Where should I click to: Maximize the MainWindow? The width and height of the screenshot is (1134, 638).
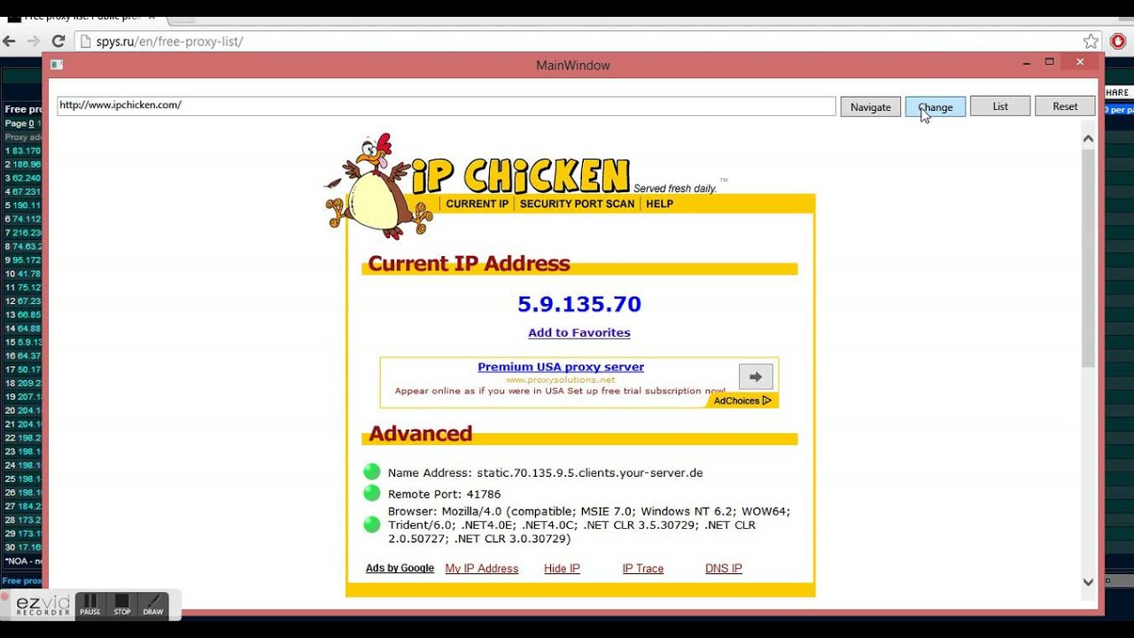point(1050,62)
